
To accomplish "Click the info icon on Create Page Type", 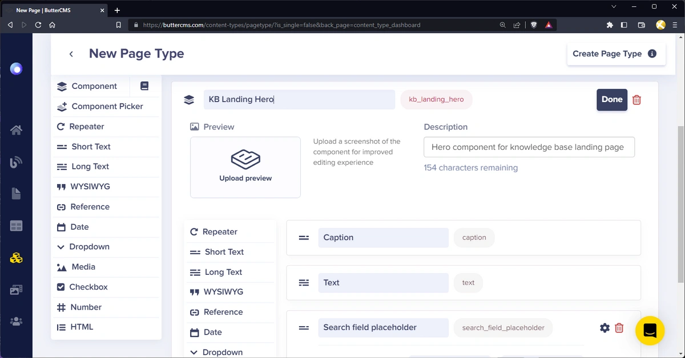I will click(x=652, y=54).
